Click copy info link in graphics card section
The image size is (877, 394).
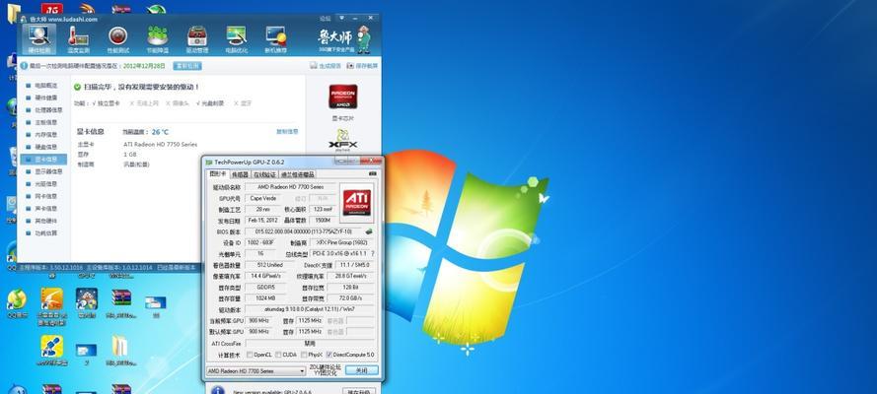point(287,132)
